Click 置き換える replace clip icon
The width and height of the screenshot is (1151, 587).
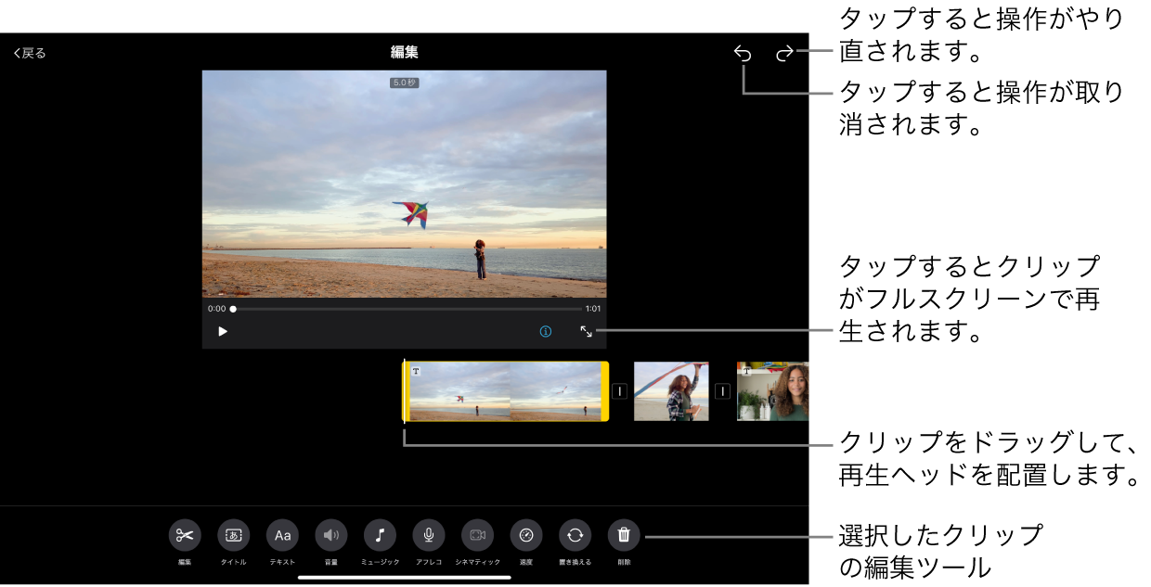(575, 535)
